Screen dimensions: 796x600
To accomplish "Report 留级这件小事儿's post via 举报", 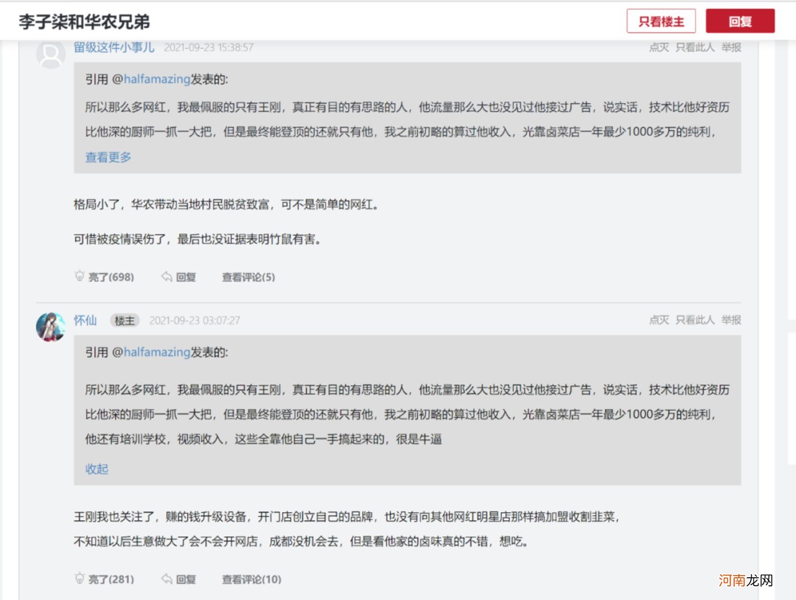I will tap(731, 47).
